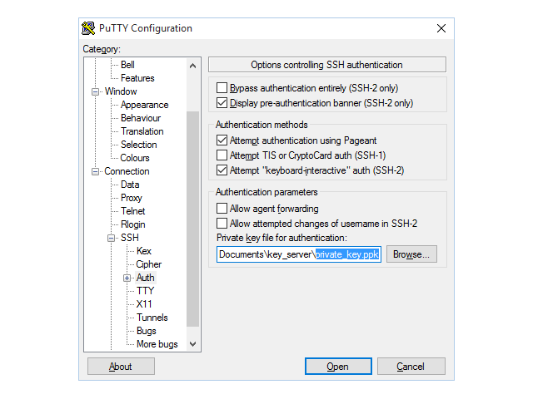Click 'Options controlling SSH authentication' header
The image size is (533, 399).
point(327,65)
